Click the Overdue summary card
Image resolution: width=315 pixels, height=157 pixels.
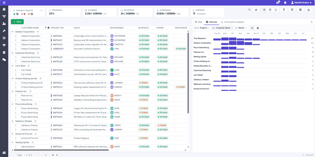tap(207, 12)
